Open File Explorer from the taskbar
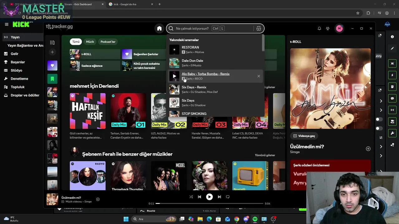The image size is (399, 224). pos(200,219)
